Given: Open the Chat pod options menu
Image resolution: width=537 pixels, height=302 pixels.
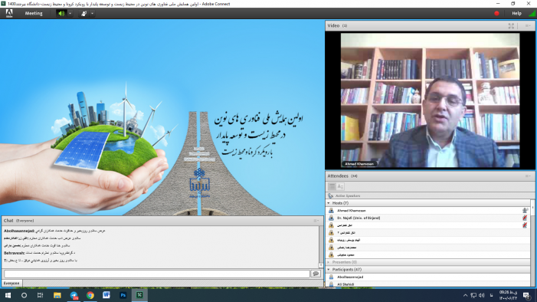Looking at the screenshot, I should pyautogui.click(x=316, y=221).
